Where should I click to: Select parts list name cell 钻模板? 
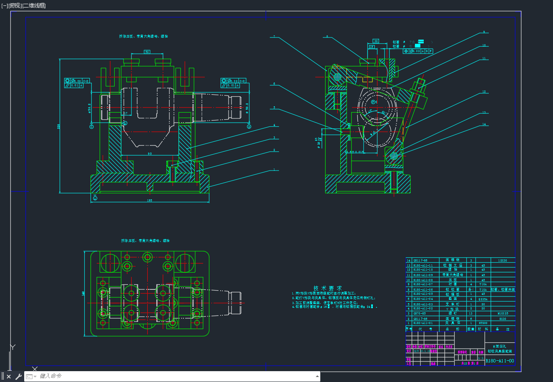[452, 294]
